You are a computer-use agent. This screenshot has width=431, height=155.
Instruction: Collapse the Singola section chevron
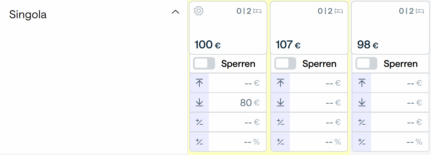[176, 12]
